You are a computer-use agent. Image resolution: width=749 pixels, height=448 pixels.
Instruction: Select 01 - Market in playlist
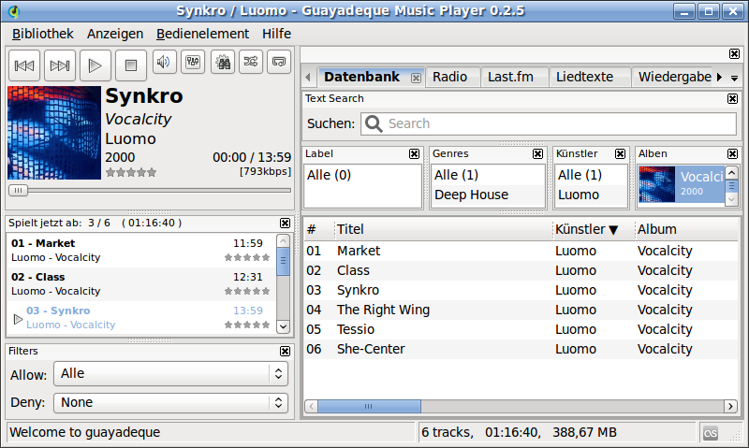[141, 250]
